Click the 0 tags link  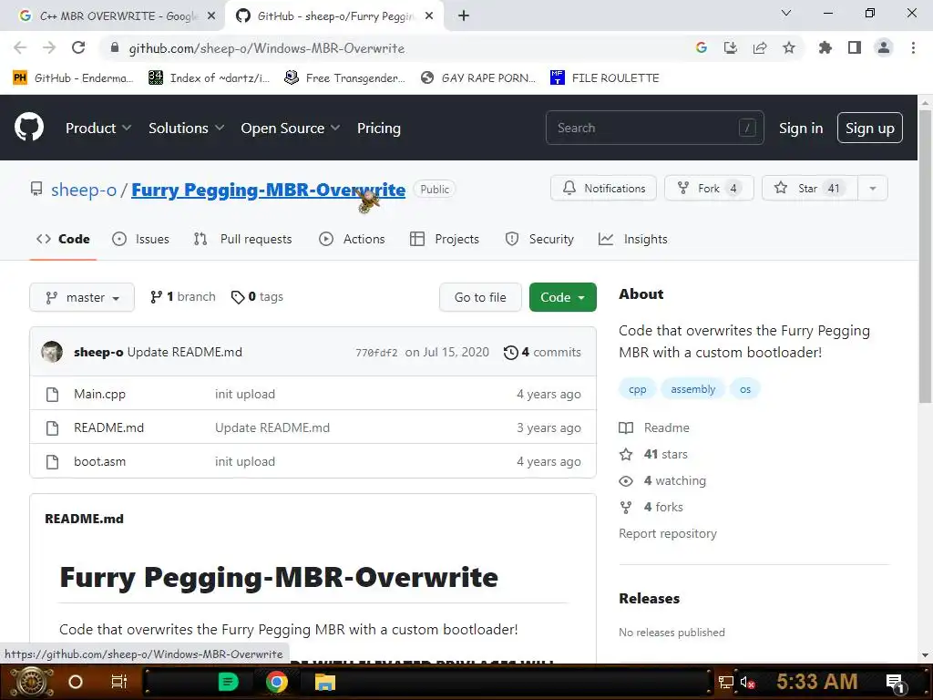click(x=257, y=296)
